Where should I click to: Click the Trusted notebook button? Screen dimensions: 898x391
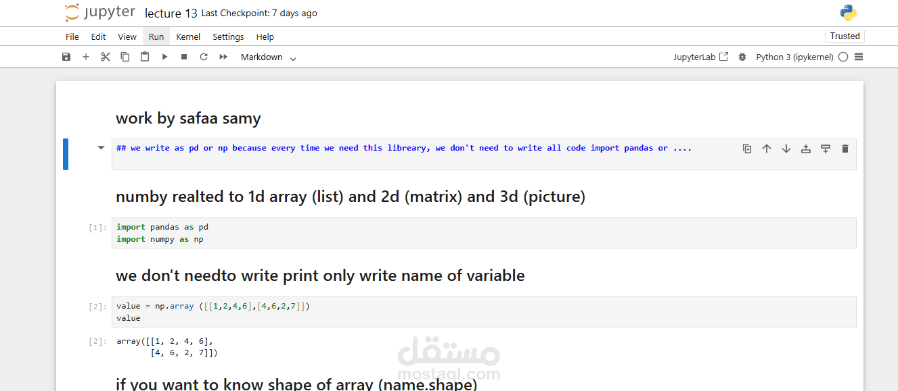coord(845,36)
